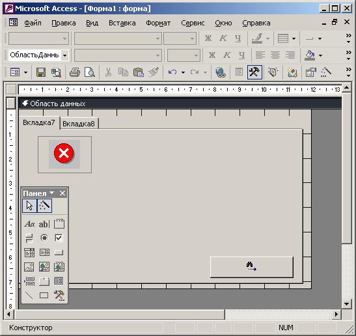Image resolution: width=356 pixels, height=336 pixels.
Task: Click the binoculars Find Next button
Action: [252, 267]
